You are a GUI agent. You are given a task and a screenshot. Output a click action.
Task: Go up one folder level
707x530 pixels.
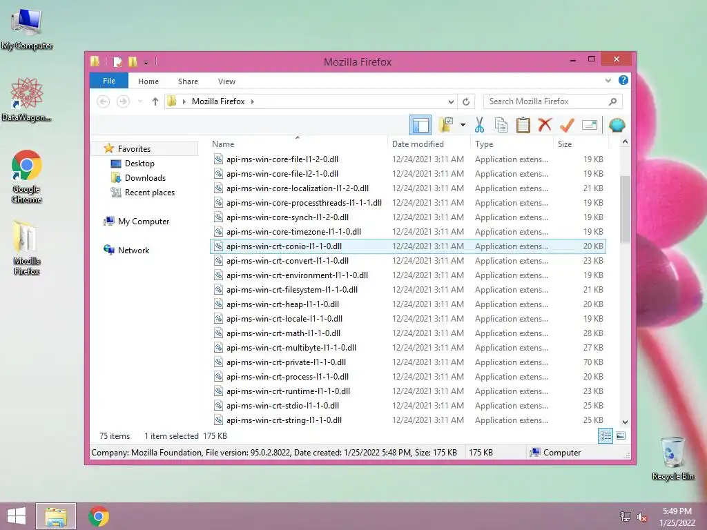155,101
